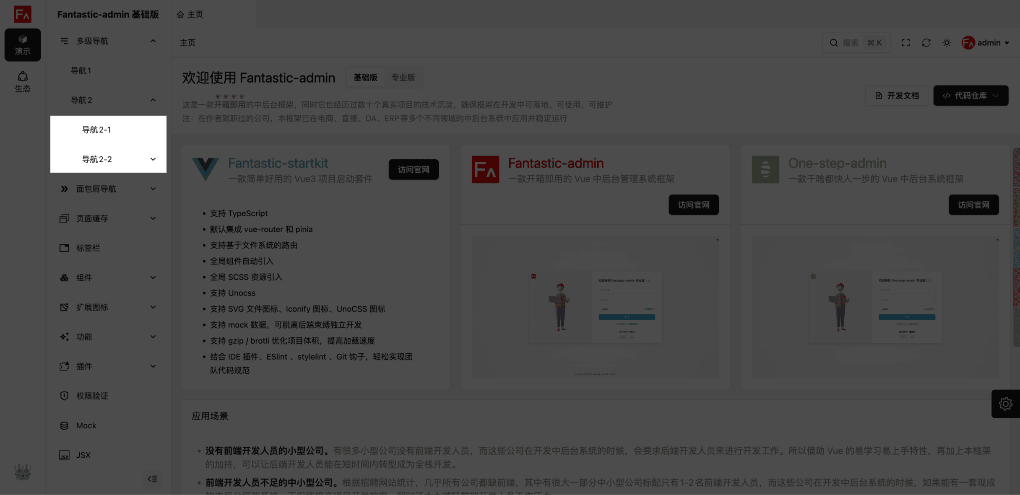
Task: Open the 面包屑导航 menu
Action: coord(108,189)
